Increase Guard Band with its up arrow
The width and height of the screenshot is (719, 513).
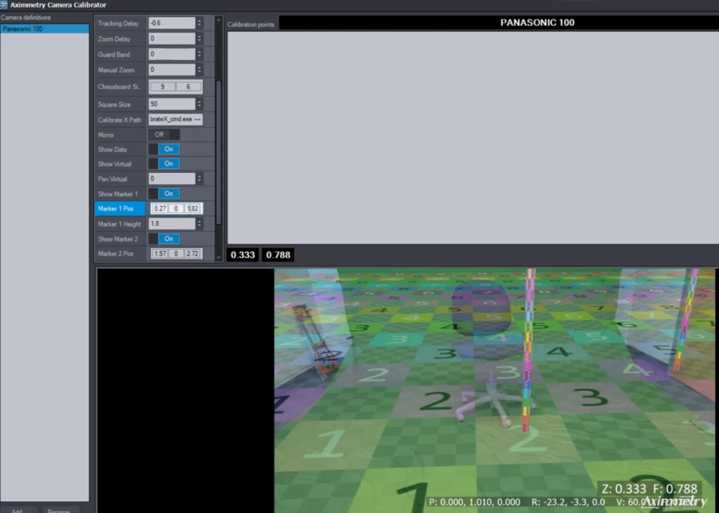tap(200, 52)
